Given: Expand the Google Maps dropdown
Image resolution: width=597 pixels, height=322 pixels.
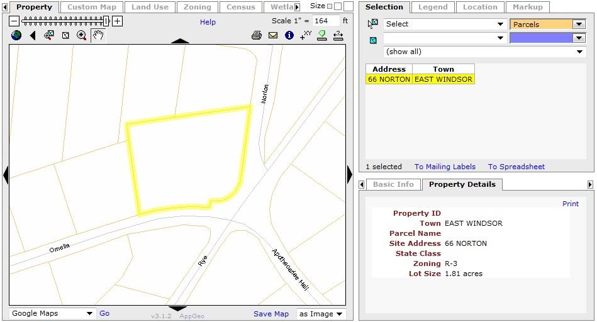Looking at the screenshot, I should (x=52, y=313).
